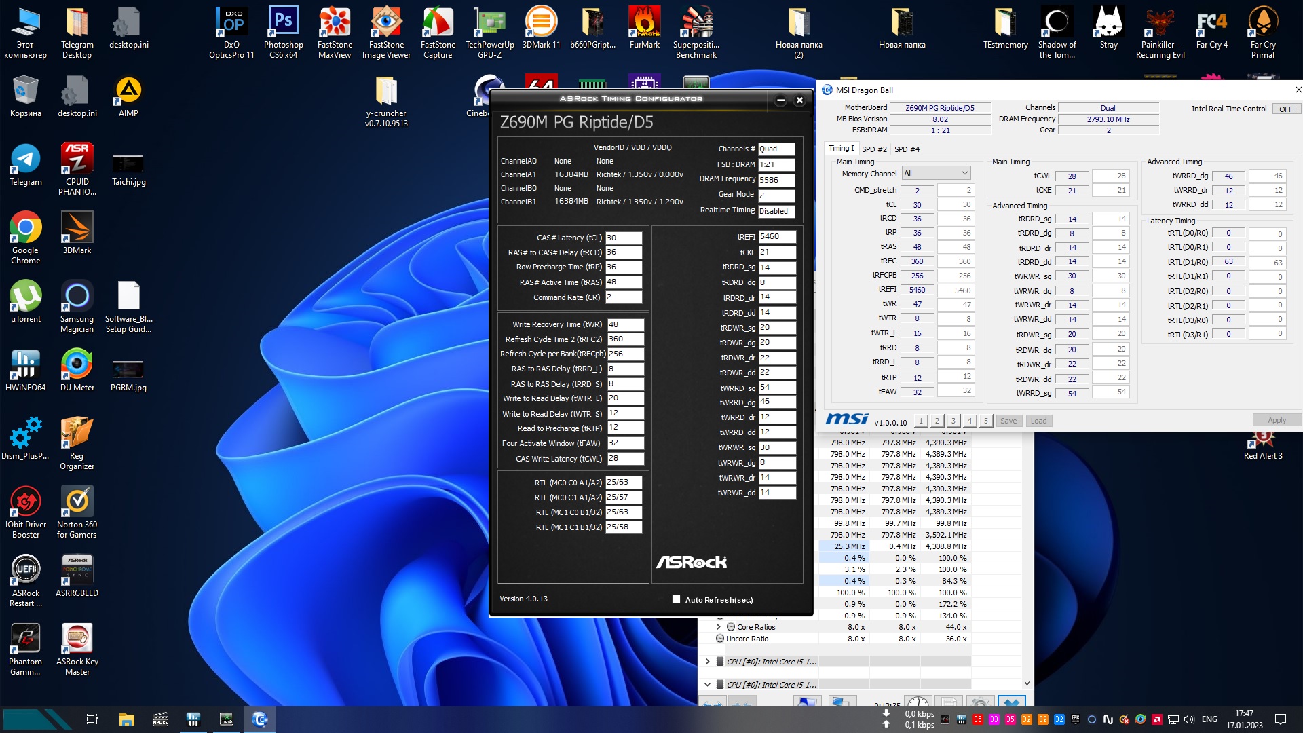The image size is (1303, 733).
Task: Click the Load button in MSI Dragon Ball
Action: pos(1038,421)
